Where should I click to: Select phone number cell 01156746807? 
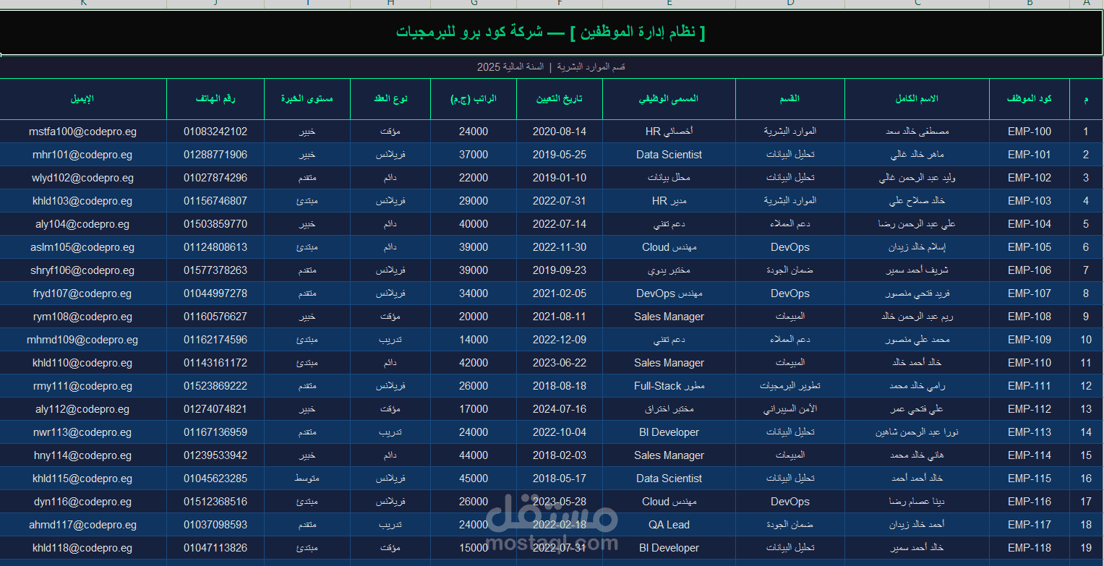coord(215,201)
